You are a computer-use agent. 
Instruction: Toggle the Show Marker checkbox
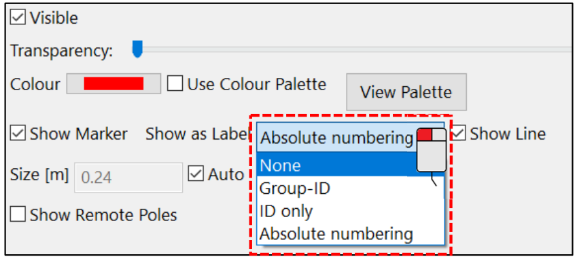coord(17,134)
